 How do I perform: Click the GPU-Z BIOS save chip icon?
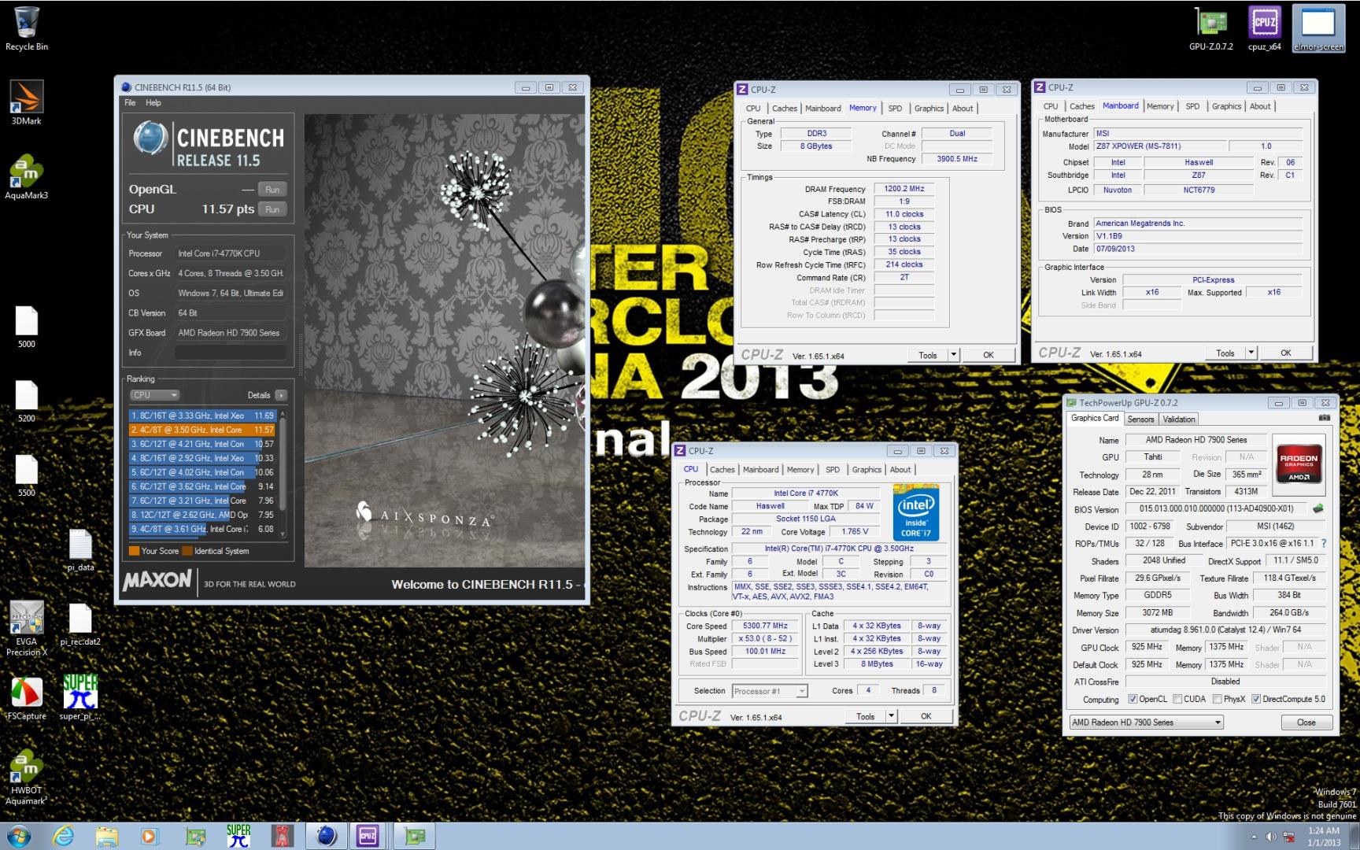(x=1318, y=508)
